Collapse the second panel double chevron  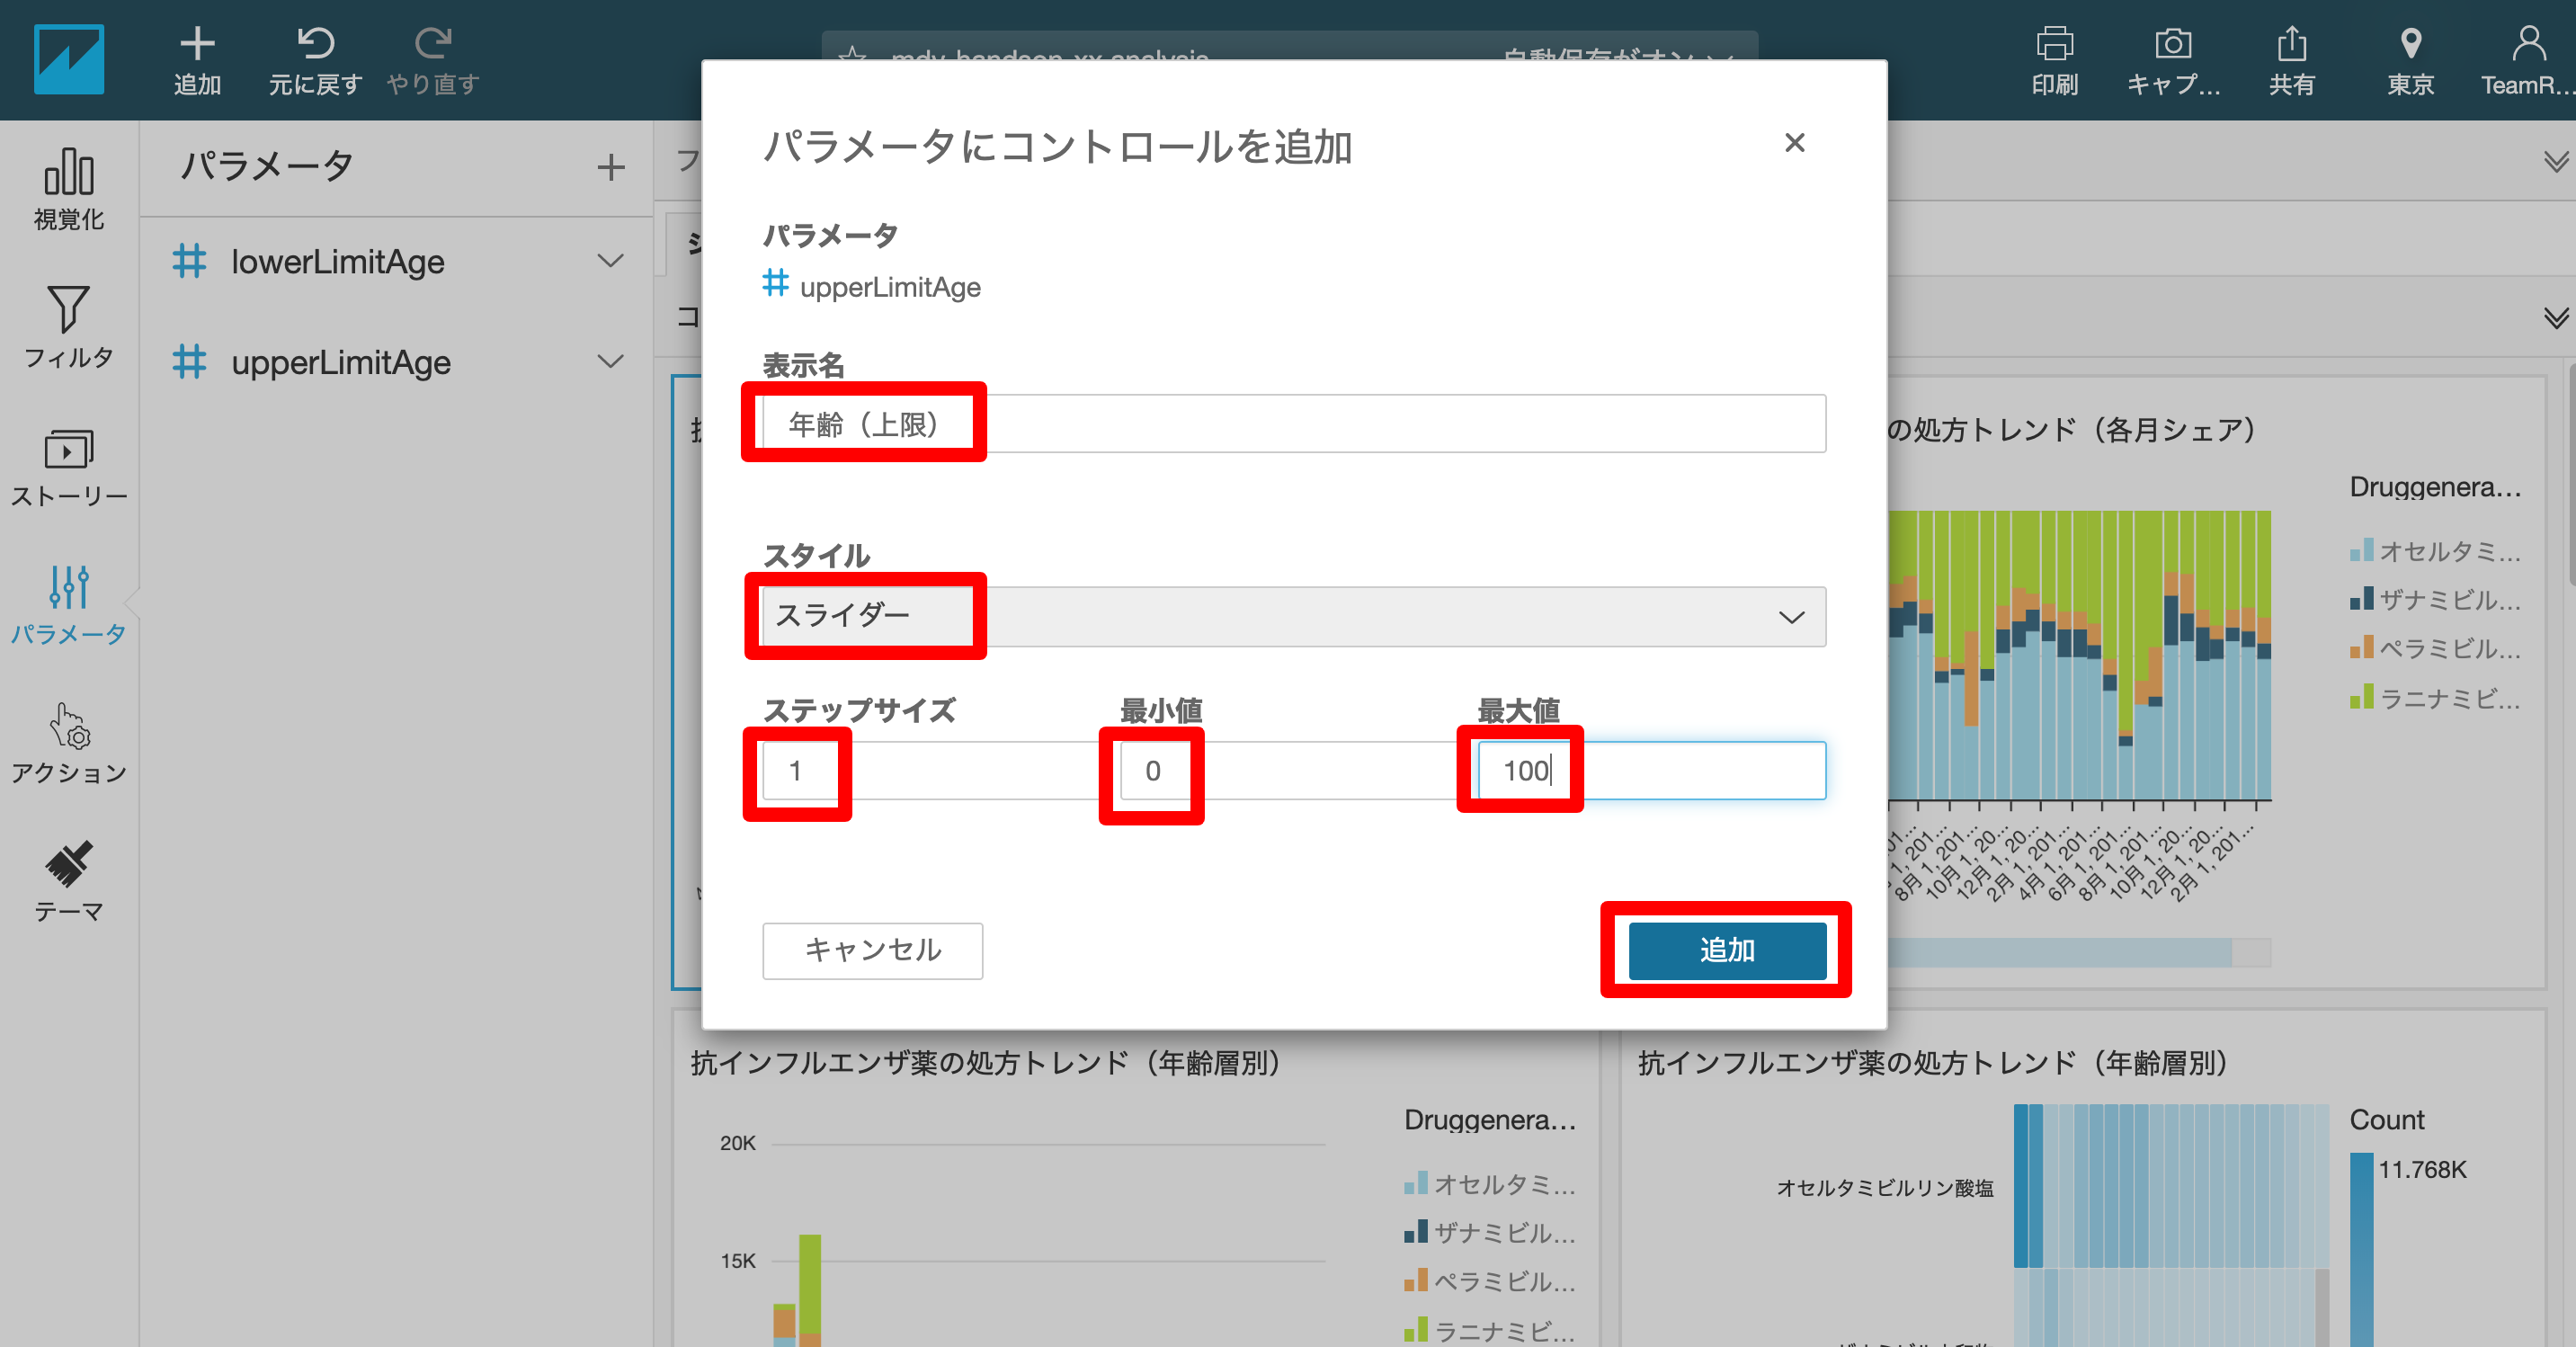tap(2556, 317)
